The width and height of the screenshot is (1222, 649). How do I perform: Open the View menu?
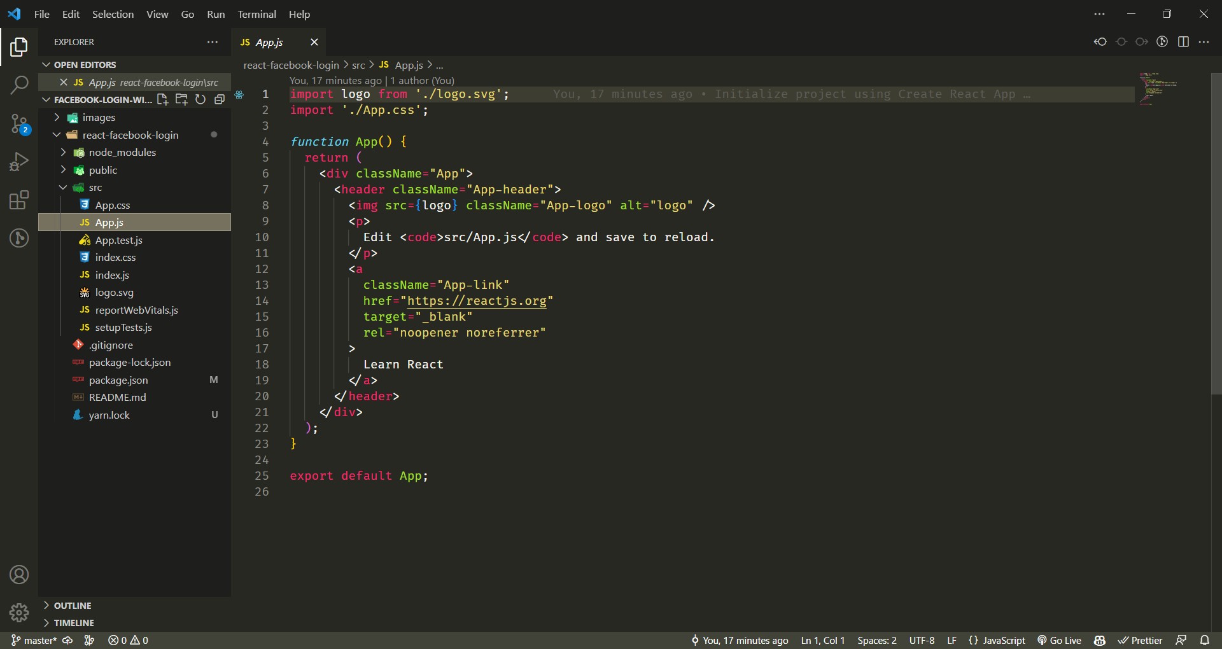157,14
